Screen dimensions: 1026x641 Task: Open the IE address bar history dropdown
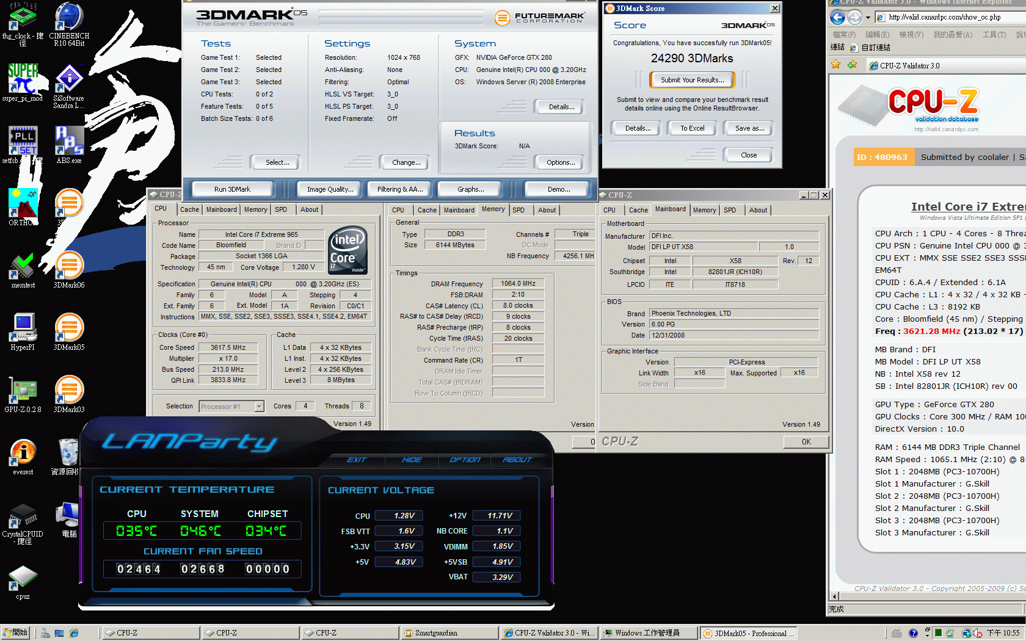pos(868,17)
